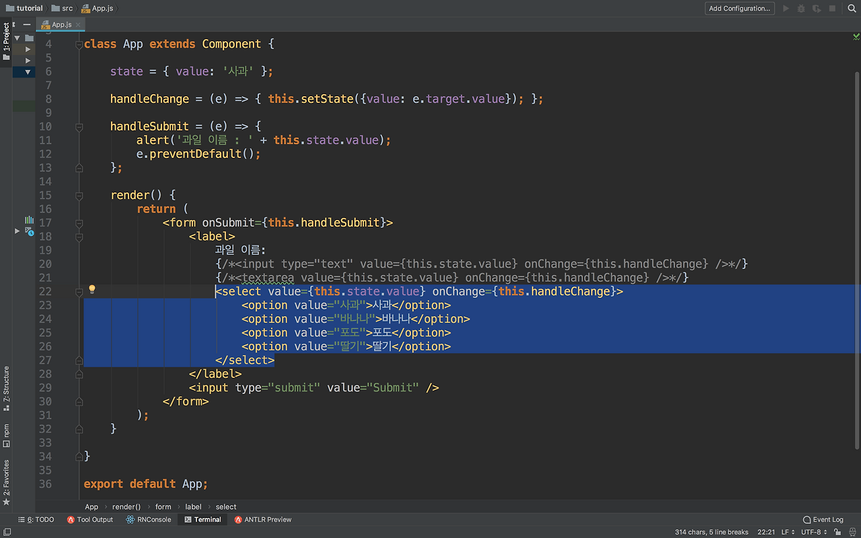The image size is (861, 538).
Task: Click the line 6 state declaration
Action: pos(192,71)
